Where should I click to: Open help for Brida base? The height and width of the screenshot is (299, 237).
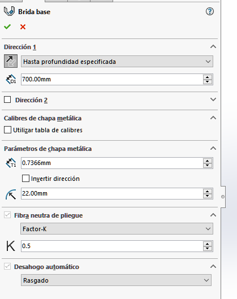(x=210, y=11)
